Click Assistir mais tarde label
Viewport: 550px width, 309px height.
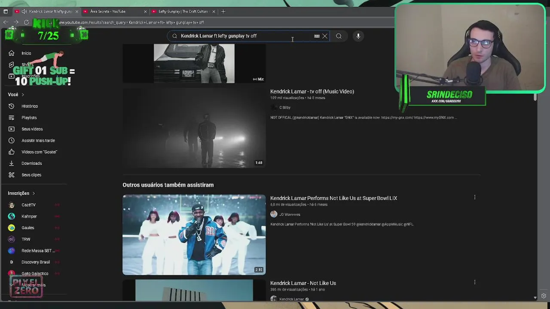38,140
